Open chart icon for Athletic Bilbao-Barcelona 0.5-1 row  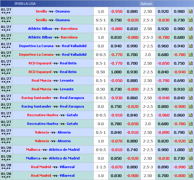click(x=190, y=29)
